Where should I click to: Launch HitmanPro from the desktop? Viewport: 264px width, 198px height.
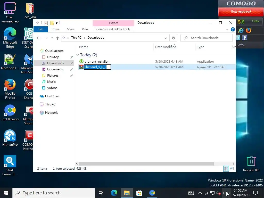pyautogui.click(x=10, y=138)
